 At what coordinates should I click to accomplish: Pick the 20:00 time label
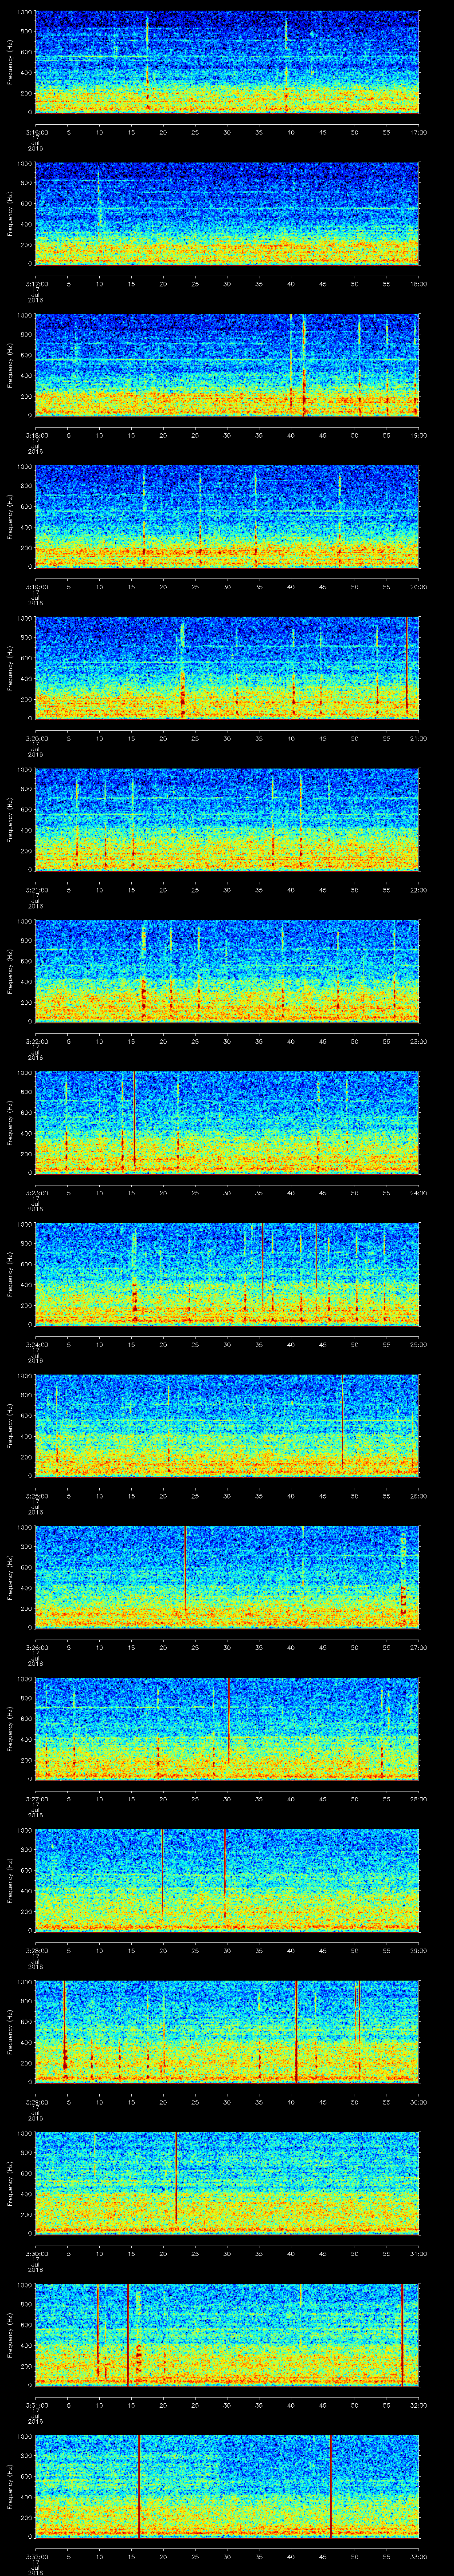[x=418, y=587]
